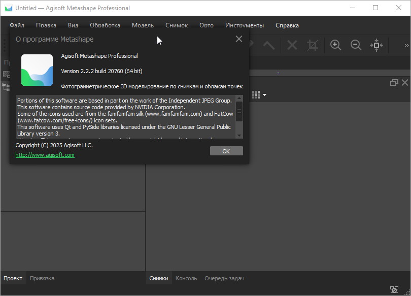This screenshot has width=411, height=296.
Task: Click the window resize grip in the status bar
Action: [407, 292]
